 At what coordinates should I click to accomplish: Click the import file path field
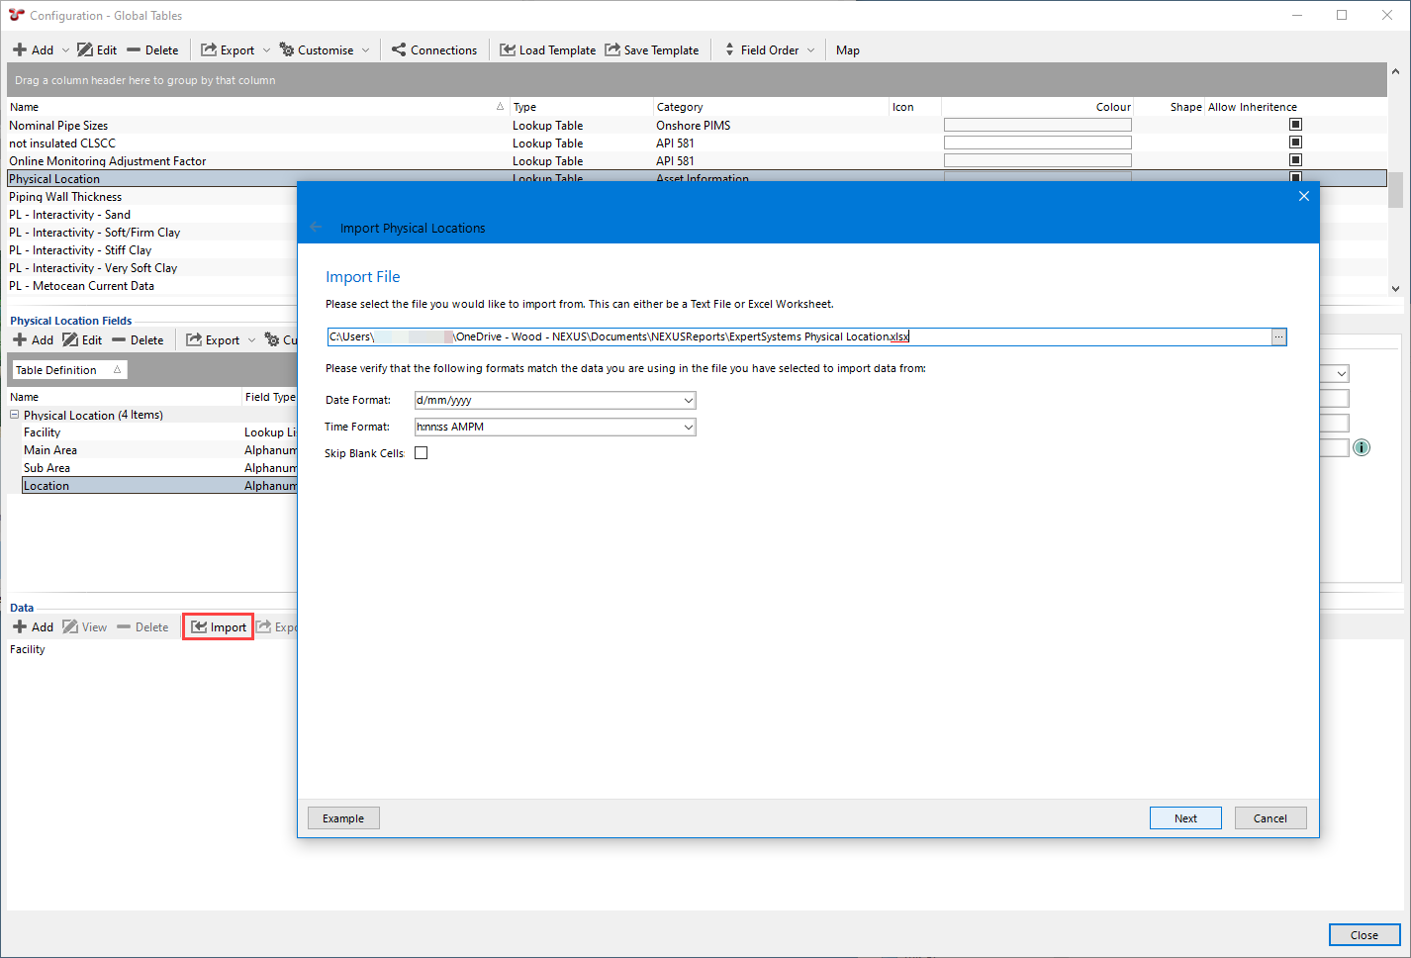pos(799,337)
